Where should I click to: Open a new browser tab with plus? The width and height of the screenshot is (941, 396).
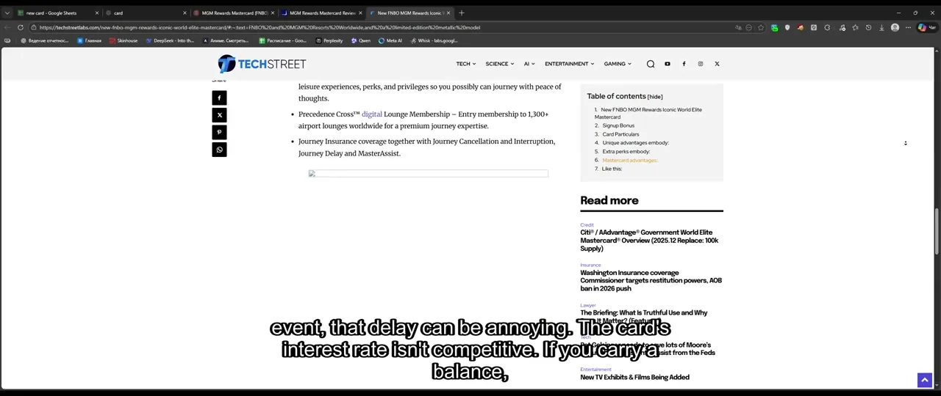point(462,12)
